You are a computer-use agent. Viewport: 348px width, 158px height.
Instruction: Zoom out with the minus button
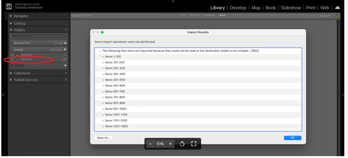click(150, 144)
